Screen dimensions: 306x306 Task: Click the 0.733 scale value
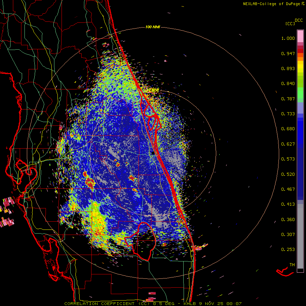tap(288, 114)
